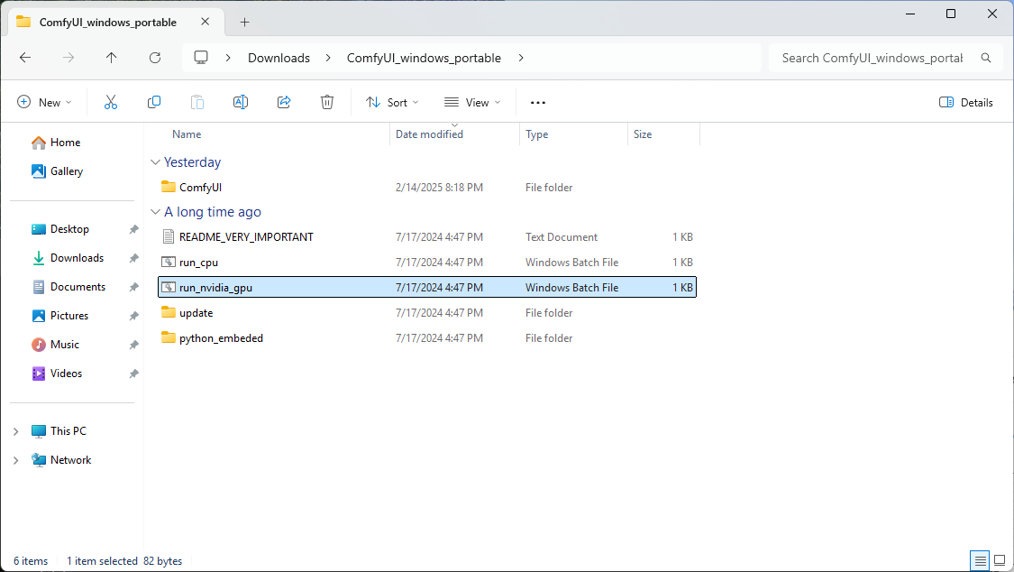This screenshot has height=572, width=1014.
Task: Click the pin icon next to Desktop
Action: tap(134, 229)
